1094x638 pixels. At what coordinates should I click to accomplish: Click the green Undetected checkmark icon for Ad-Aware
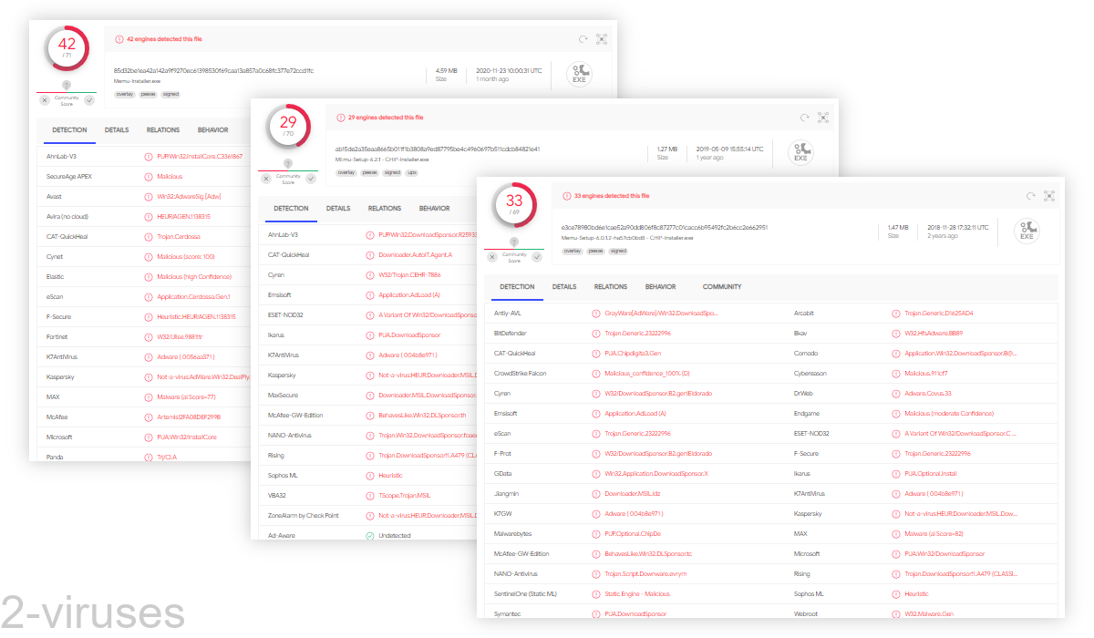click(x=370, y=536)
